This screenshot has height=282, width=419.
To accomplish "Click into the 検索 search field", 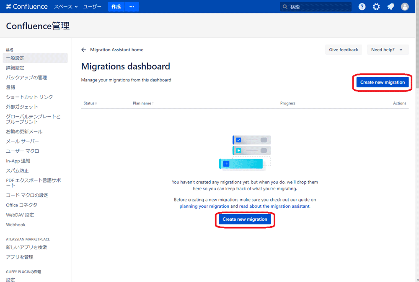I will pyautogui.click(x=316, y=7).
